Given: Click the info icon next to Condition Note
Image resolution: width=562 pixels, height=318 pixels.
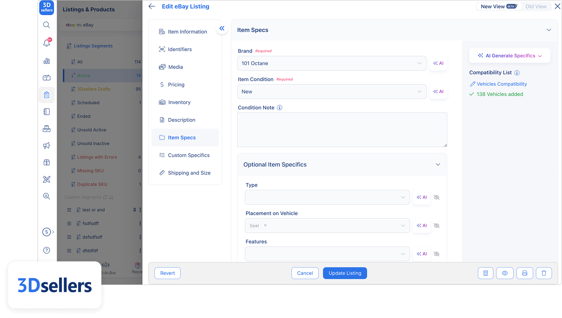Looking at the screenshot, I should 280,108.
